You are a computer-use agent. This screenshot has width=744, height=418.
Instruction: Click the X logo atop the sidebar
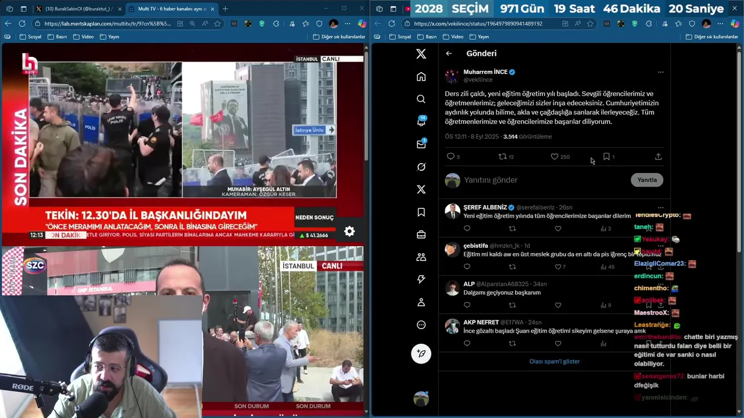421,54
